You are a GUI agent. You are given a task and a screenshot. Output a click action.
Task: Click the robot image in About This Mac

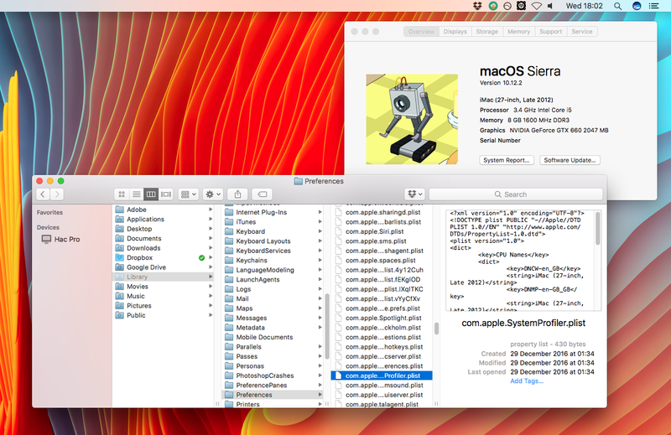click(x=412, y=119)
